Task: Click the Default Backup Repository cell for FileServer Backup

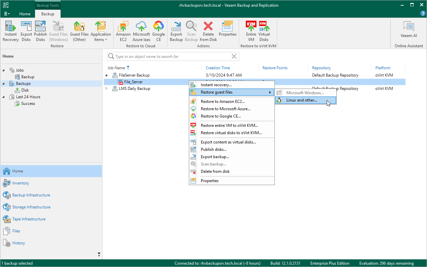Action: (335, 75)
